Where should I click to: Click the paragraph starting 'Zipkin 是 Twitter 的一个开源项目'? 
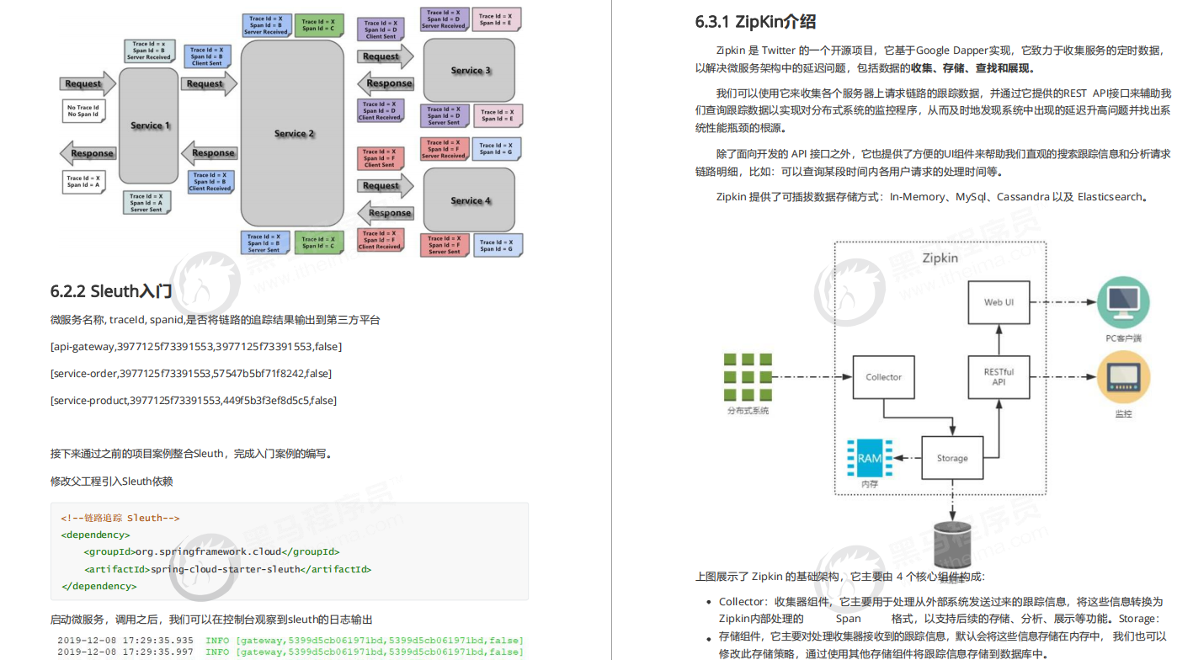[x=932, y=59]
